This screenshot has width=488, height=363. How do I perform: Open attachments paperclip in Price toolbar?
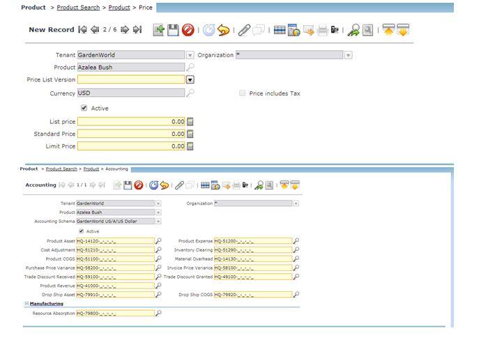pyautogui.click(x=244, y=30)
